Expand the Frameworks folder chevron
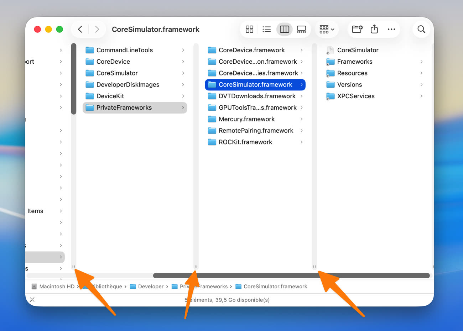The image size is (463, 331). pos(421,62)
